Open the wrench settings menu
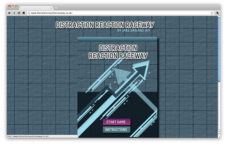Screen dimensions: 227x147 217,13
